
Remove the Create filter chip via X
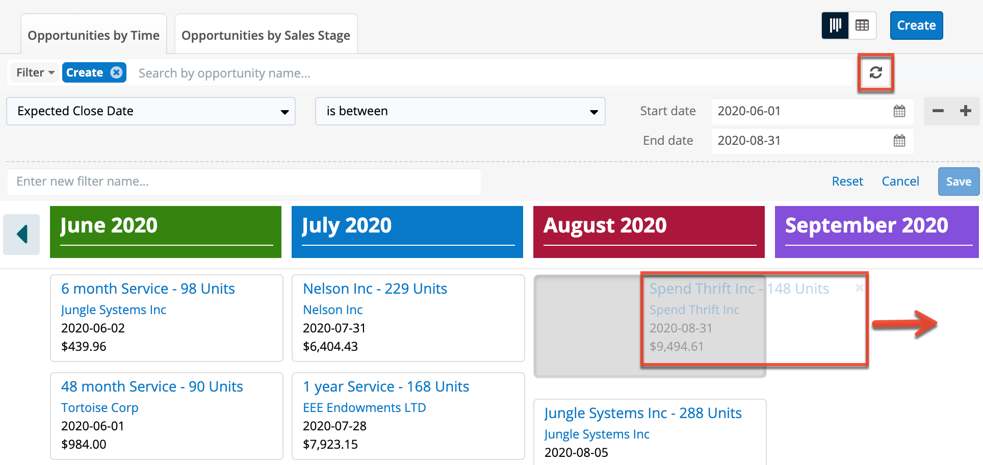pos(116,72)
